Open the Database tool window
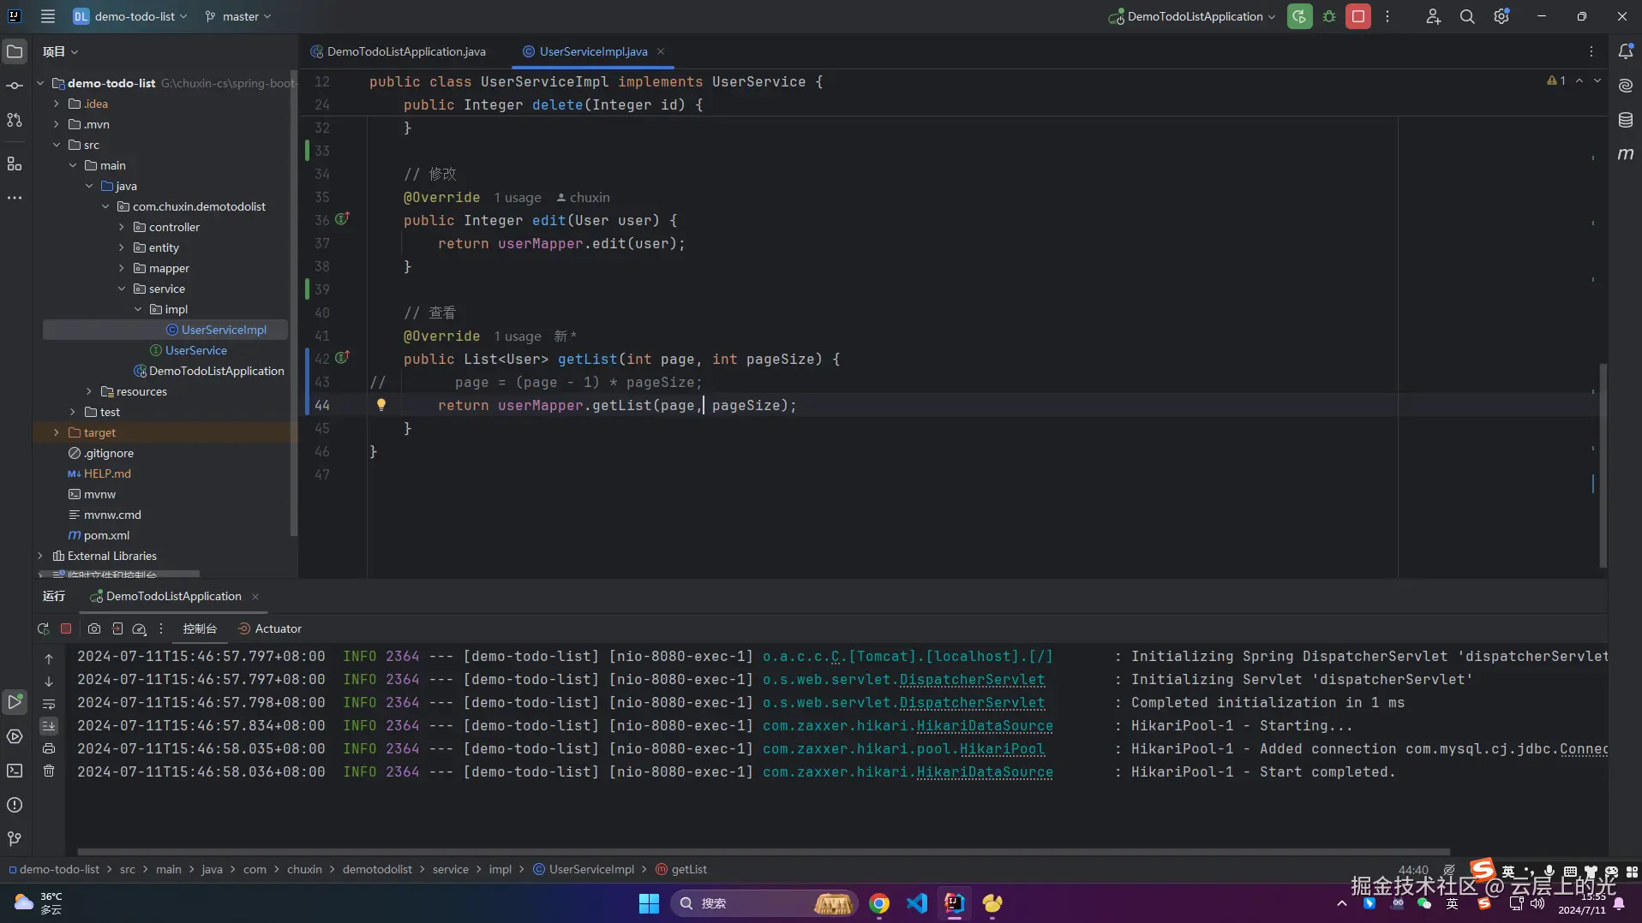Screen dimensions: 1642x923 coord(1626,120)
